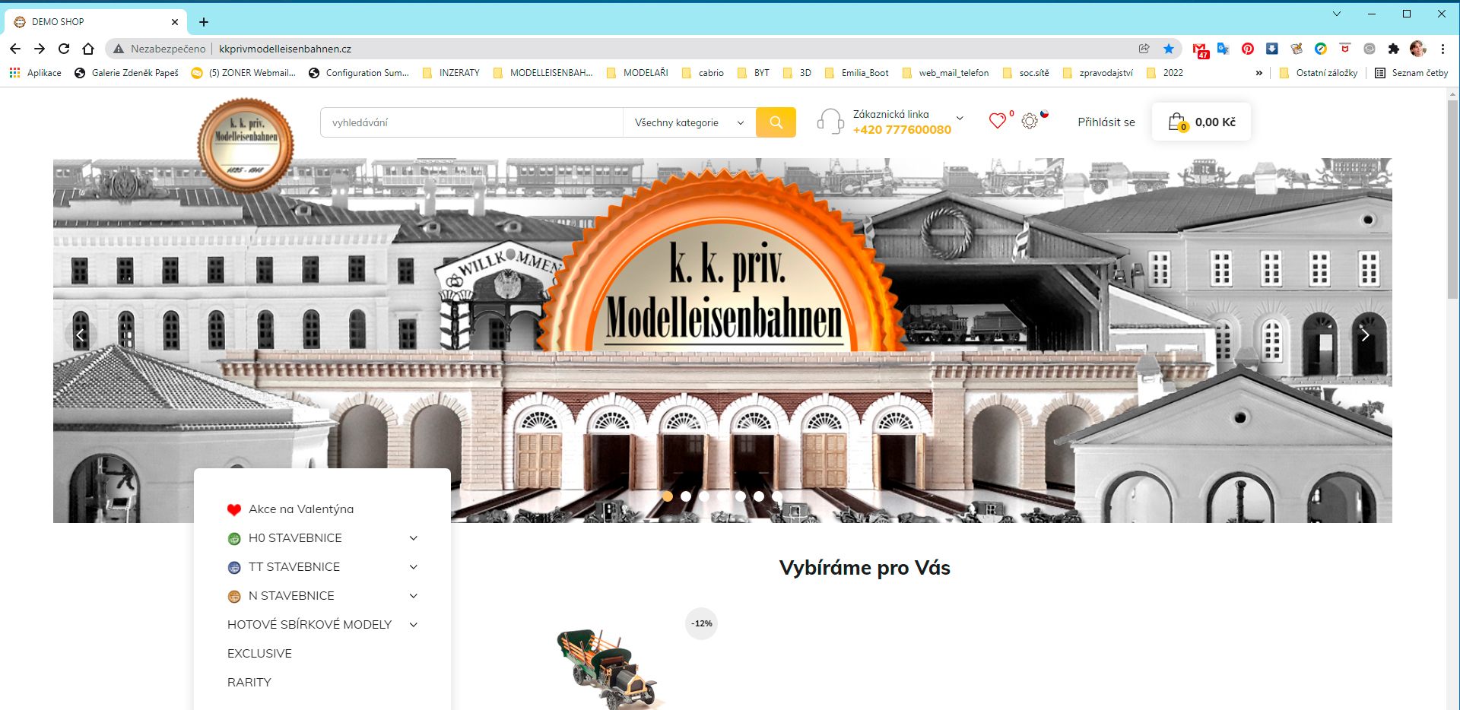Open Ostatní záložky bookmark folder
The image size is (1460, 710).
pyautogui.click(x=1319, y=73)
